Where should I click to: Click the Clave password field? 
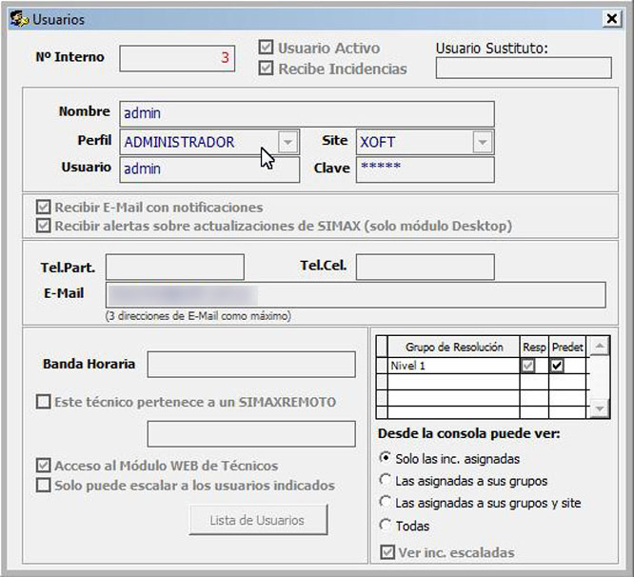tap(425, 169)
